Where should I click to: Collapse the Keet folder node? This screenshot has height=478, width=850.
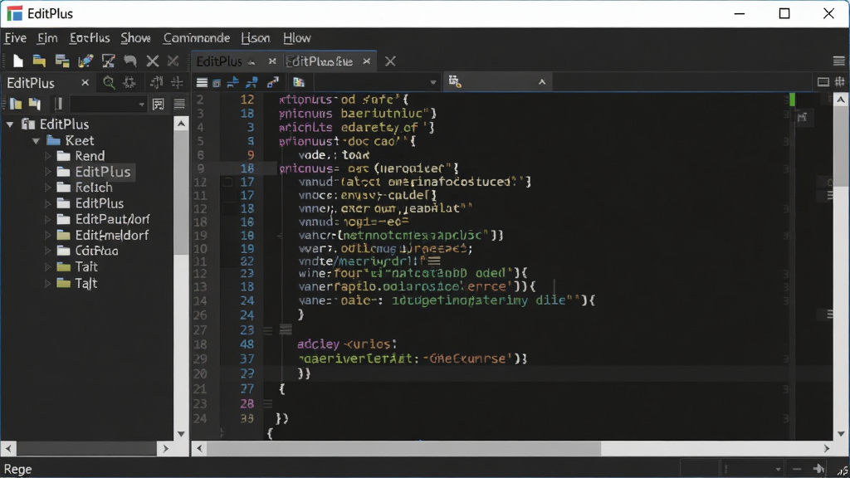[x=36, y=141]
